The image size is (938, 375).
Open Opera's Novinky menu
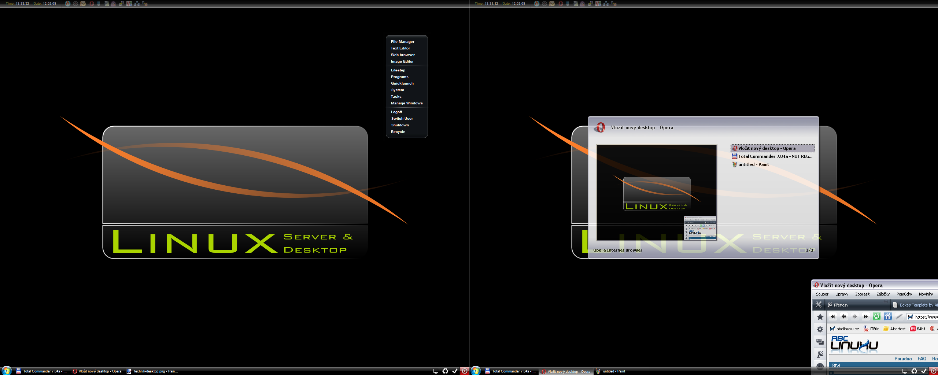926,294
